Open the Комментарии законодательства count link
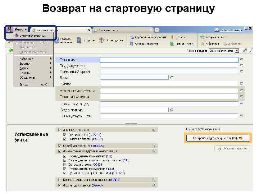259x194 pixels. click(115, 180)
